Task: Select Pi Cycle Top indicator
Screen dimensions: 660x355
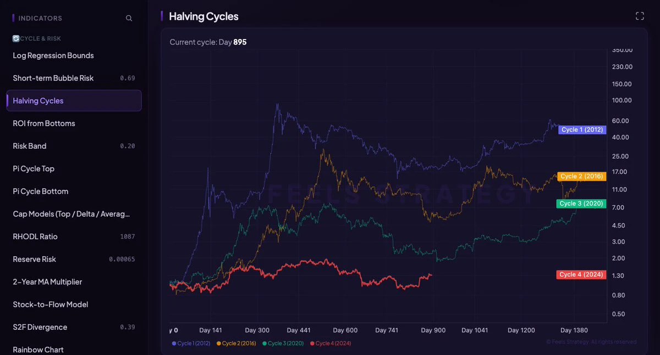Action: pos(74,168)
